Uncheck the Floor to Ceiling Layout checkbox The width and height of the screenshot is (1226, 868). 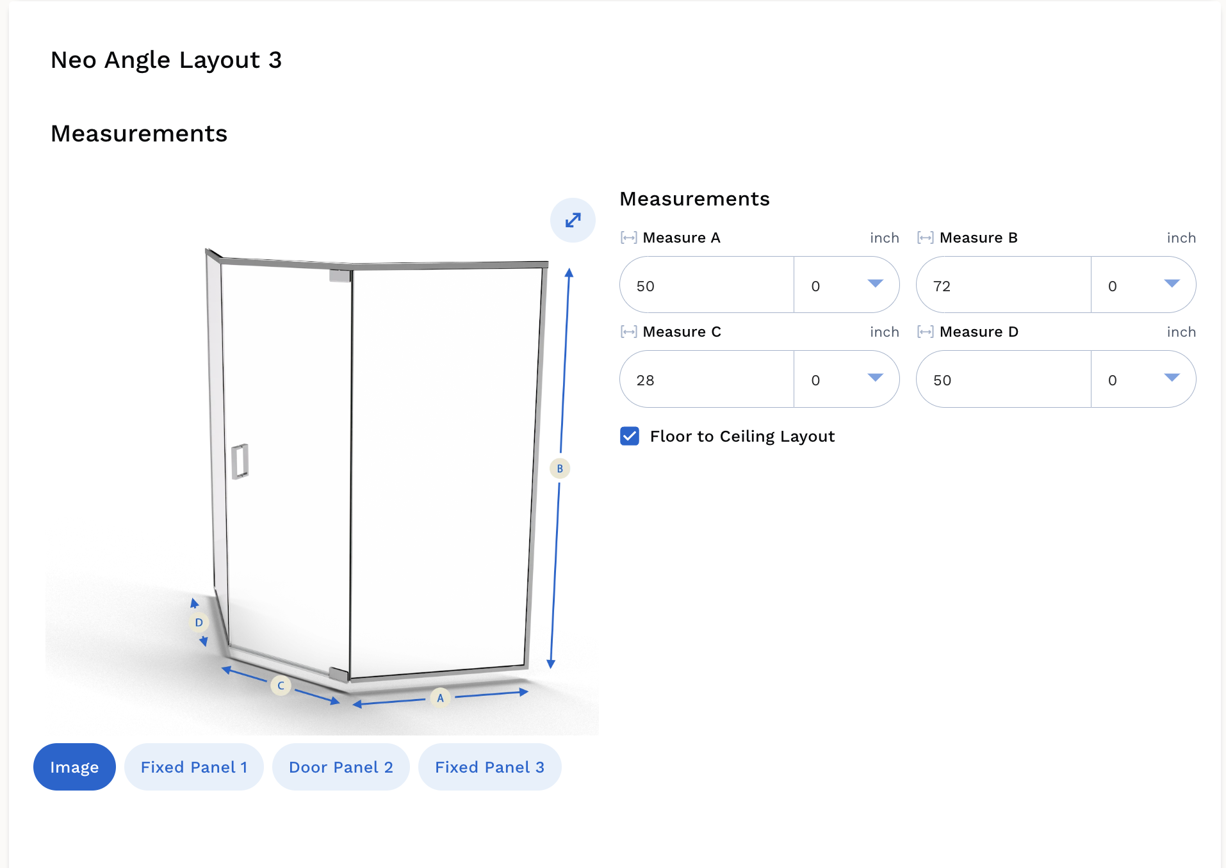point(630,436)
